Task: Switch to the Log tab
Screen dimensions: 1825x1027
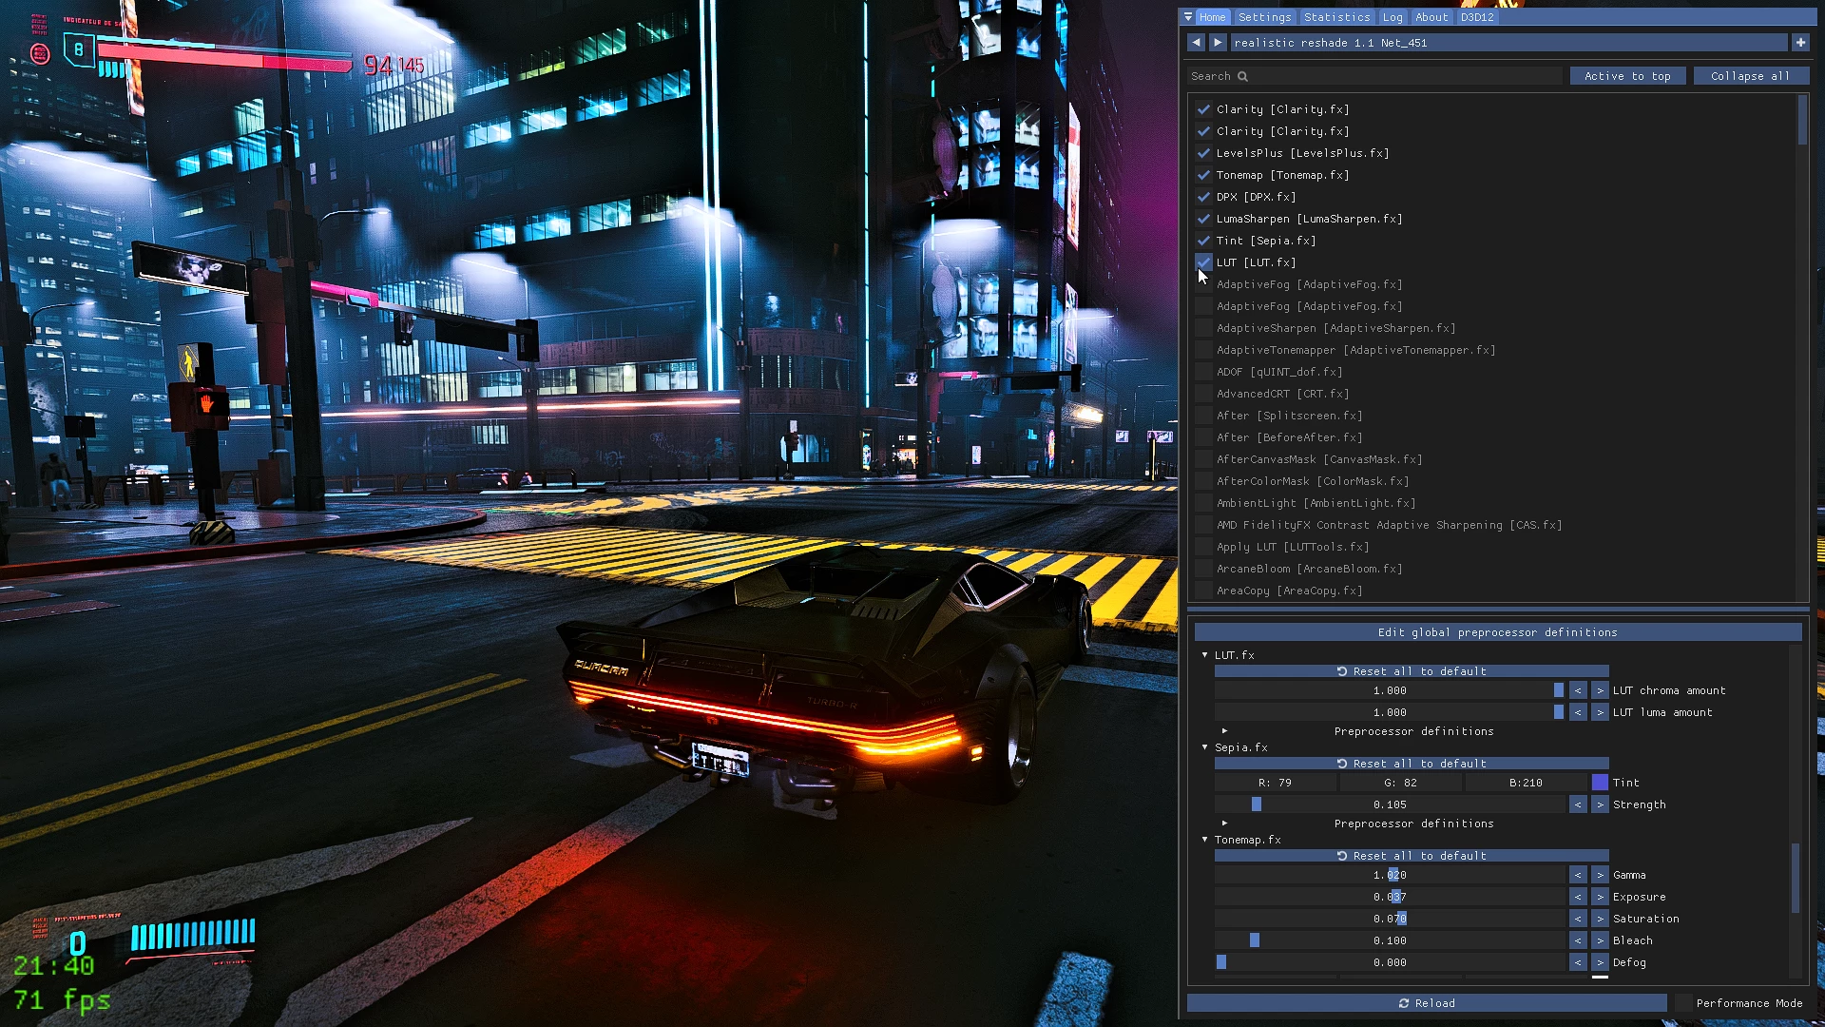Action: point(1393,17)
